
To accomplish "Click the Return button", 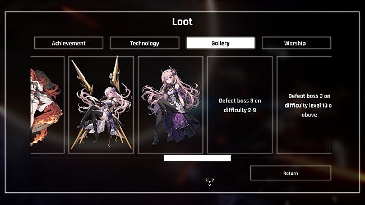I will tap(290, 173).
